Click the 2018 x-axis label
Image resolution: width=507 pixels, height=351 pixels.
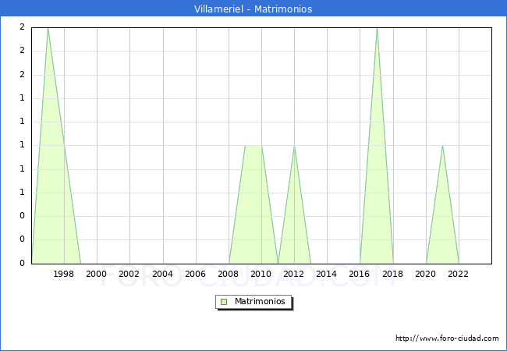[392, 274]
